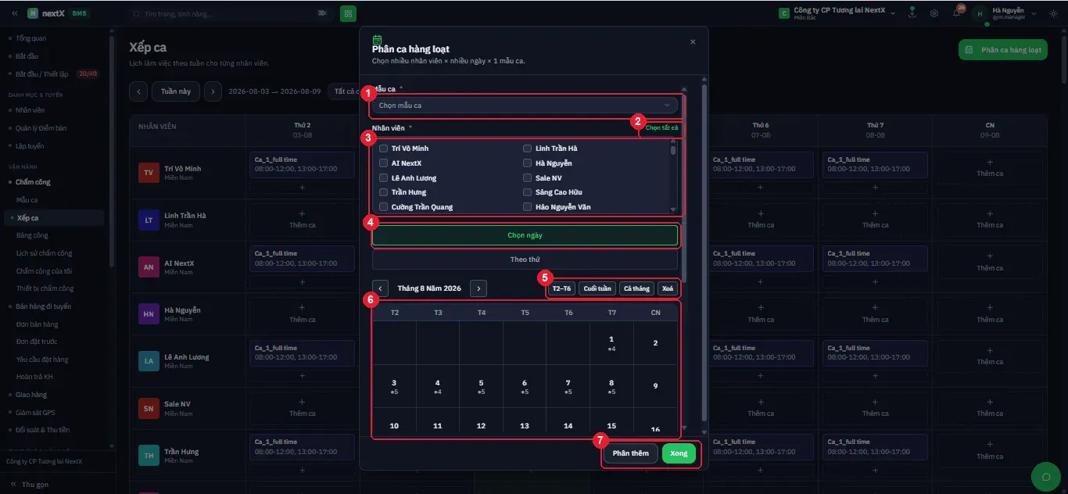Open the Chọn mẫu ca dropdown

(x=525, y=105)
